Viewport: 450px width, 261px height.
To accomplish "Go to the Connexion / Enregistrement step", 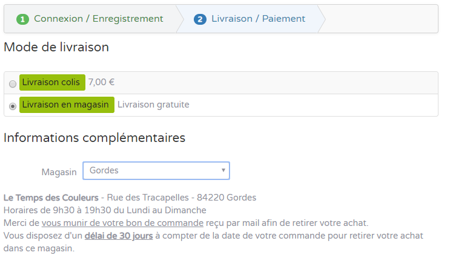I will [98, 19].
